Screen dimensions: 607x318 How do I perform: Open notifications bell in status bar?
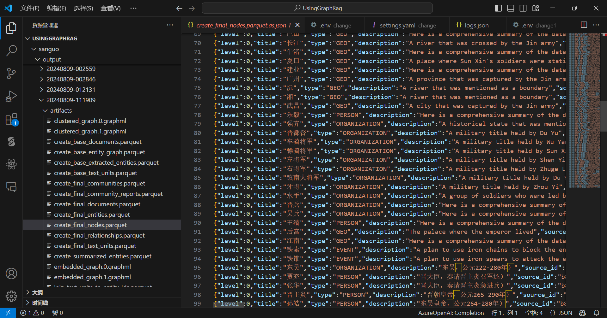[x=597, y=313]
